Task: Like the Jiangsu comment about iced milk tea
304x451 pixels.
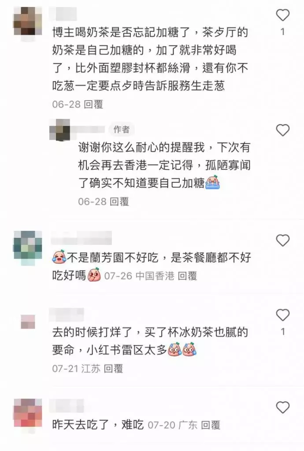Action: (282, 315)
